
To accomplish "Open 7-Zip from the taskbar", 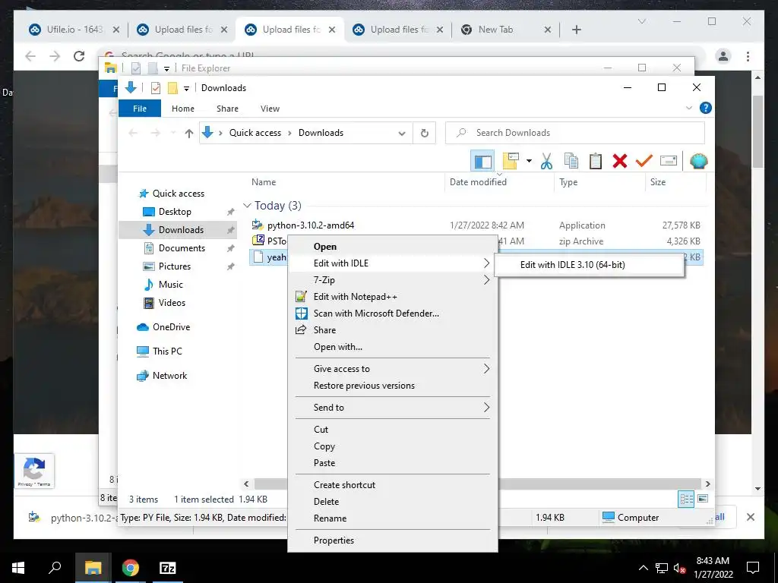I will [x=168, y=568].
